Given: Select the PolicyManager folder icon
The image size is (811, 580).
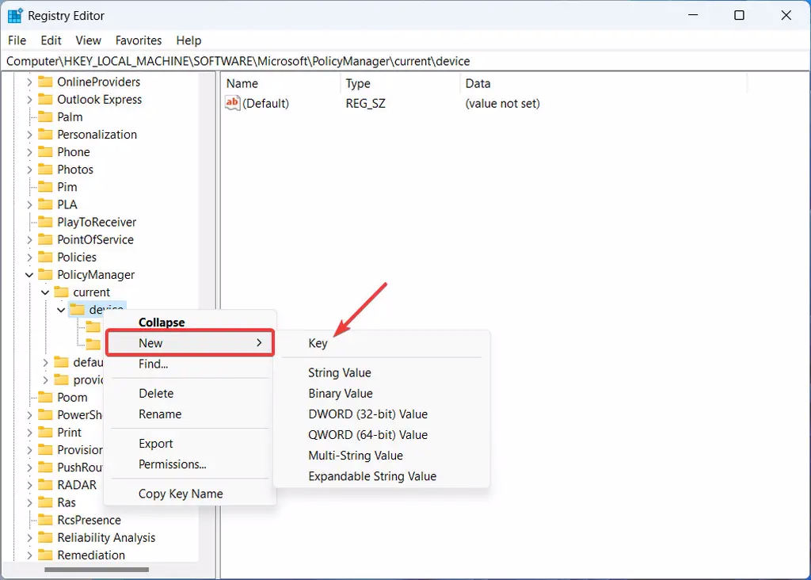Looking at the screenshot, I should click(x=45, y=275).
